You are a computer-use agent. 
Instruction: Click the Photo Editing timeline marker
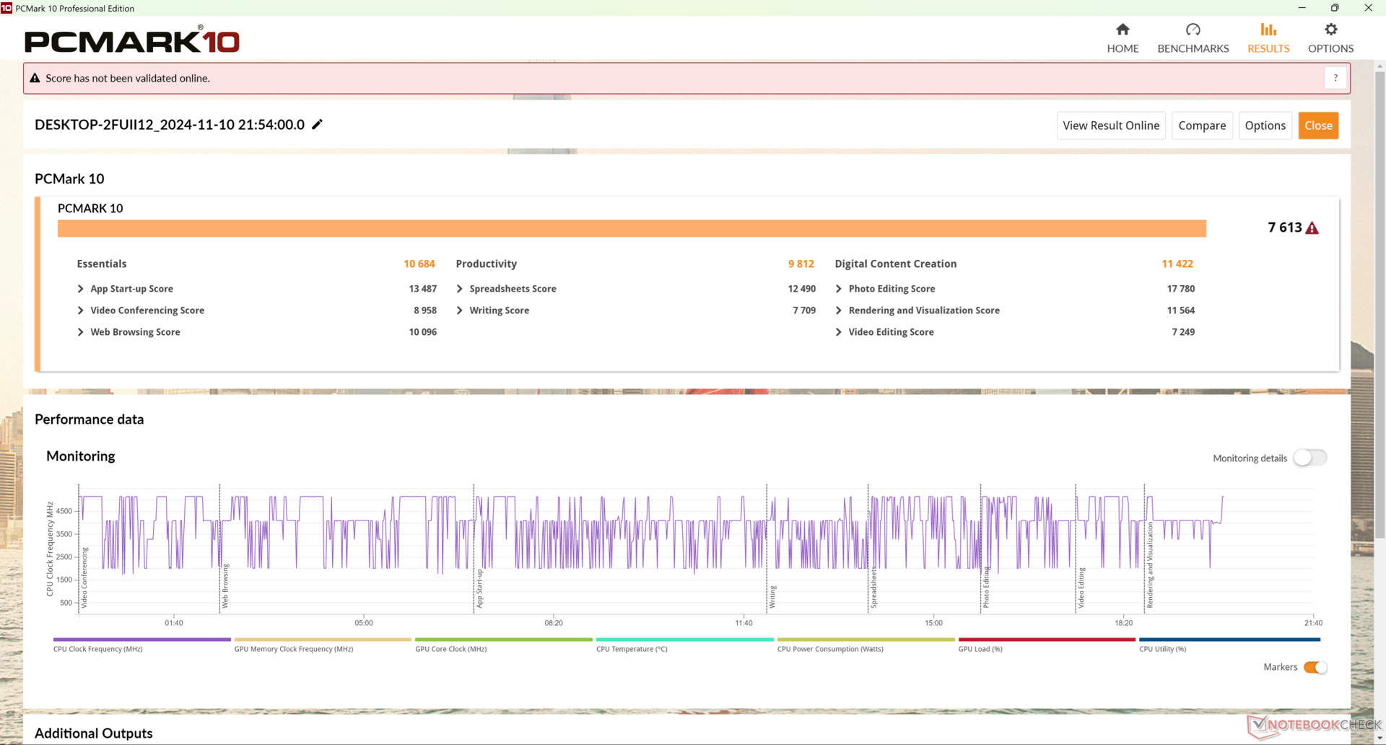click(x=986, y=587)
